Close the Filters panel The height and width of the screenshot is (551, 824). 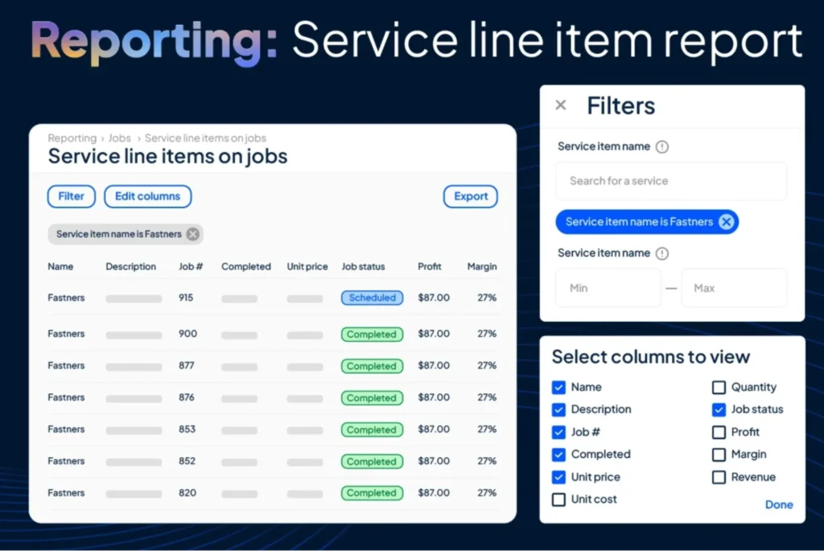[560, 105]
